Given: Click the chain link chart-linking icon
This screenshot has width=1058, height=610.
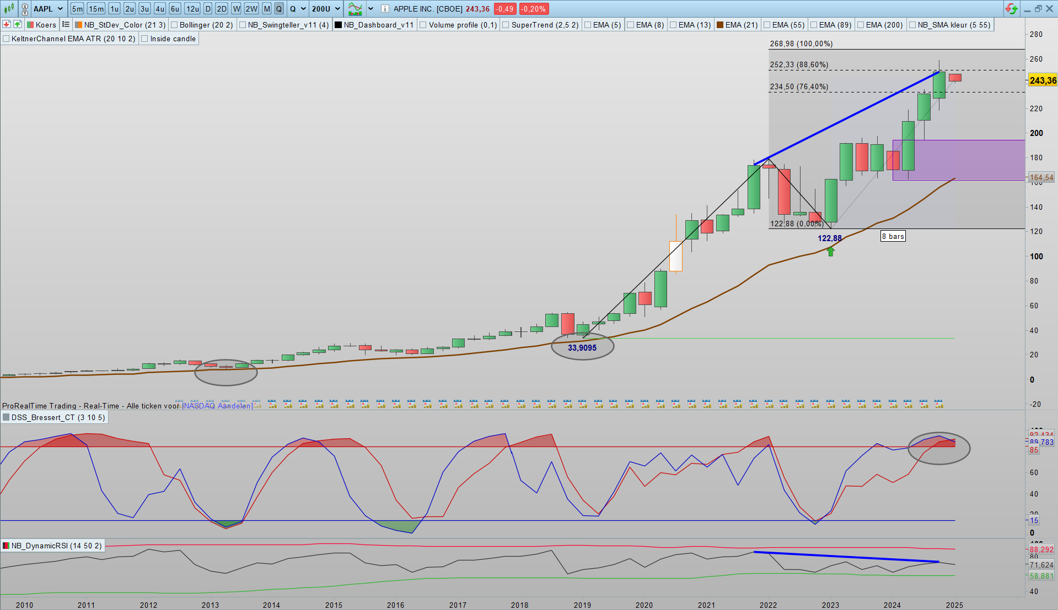Looking at the screenshot, I should [x=25, y=9].
